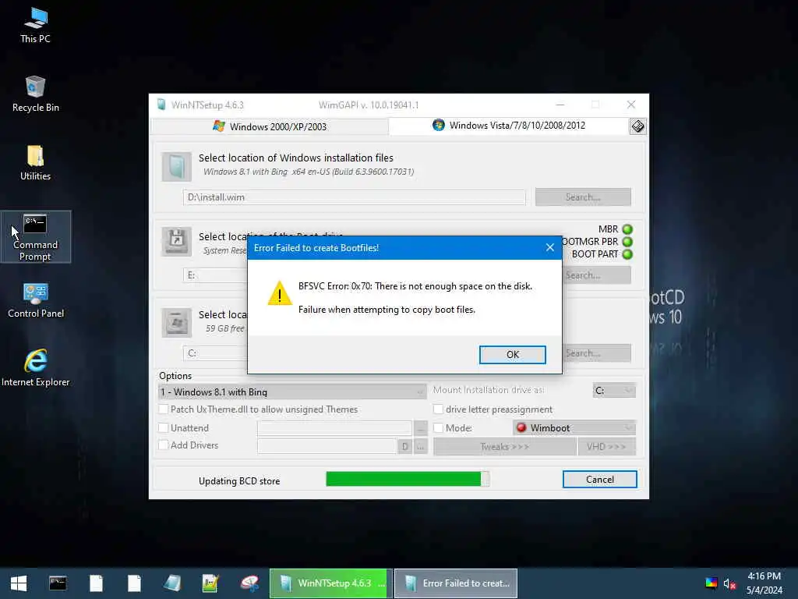Click the taskbar clock 4:16 PM
The height and width of the screenshot is (599, 798).
click(764, 576)
